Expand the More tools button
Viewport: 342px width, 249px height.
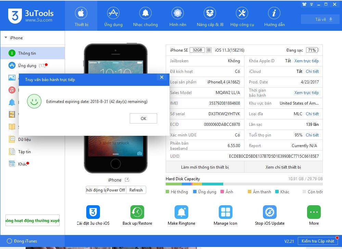tap(314, 212)
